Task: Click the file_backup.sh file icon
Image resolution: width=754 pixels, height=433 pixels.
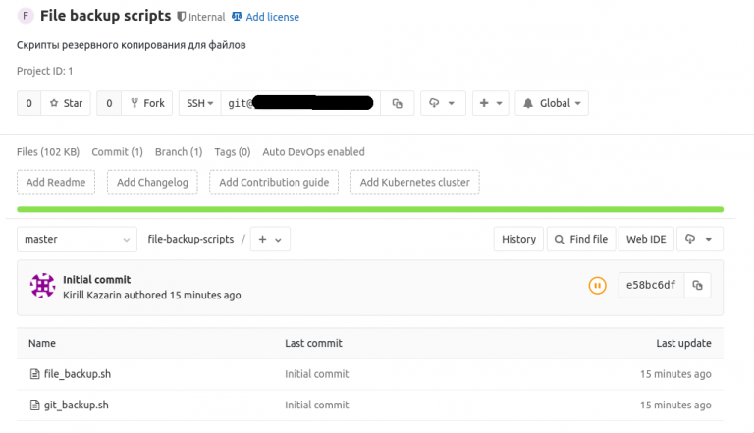Action: tap(34, 374)
